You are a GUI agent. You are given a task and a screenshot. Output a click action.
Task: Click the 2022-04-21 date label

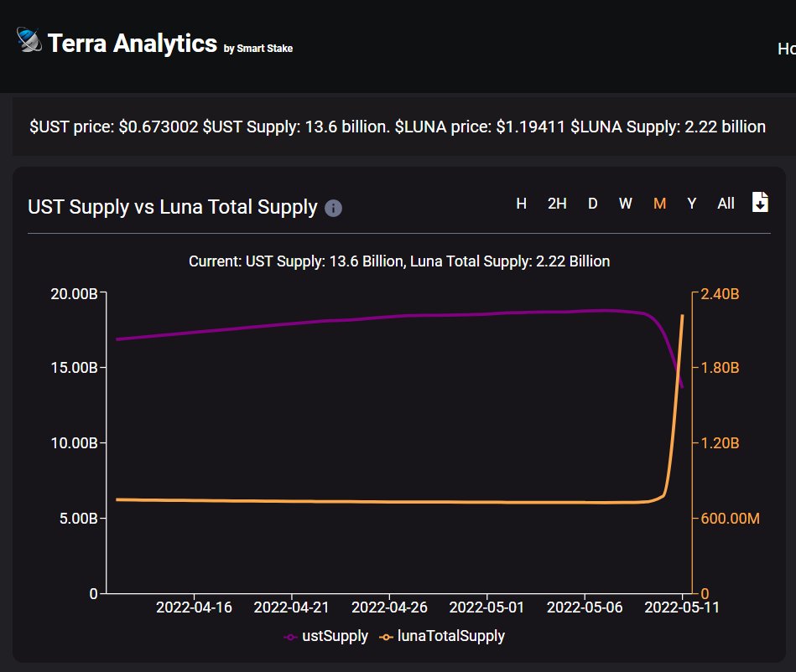click(x=291, y=607)
